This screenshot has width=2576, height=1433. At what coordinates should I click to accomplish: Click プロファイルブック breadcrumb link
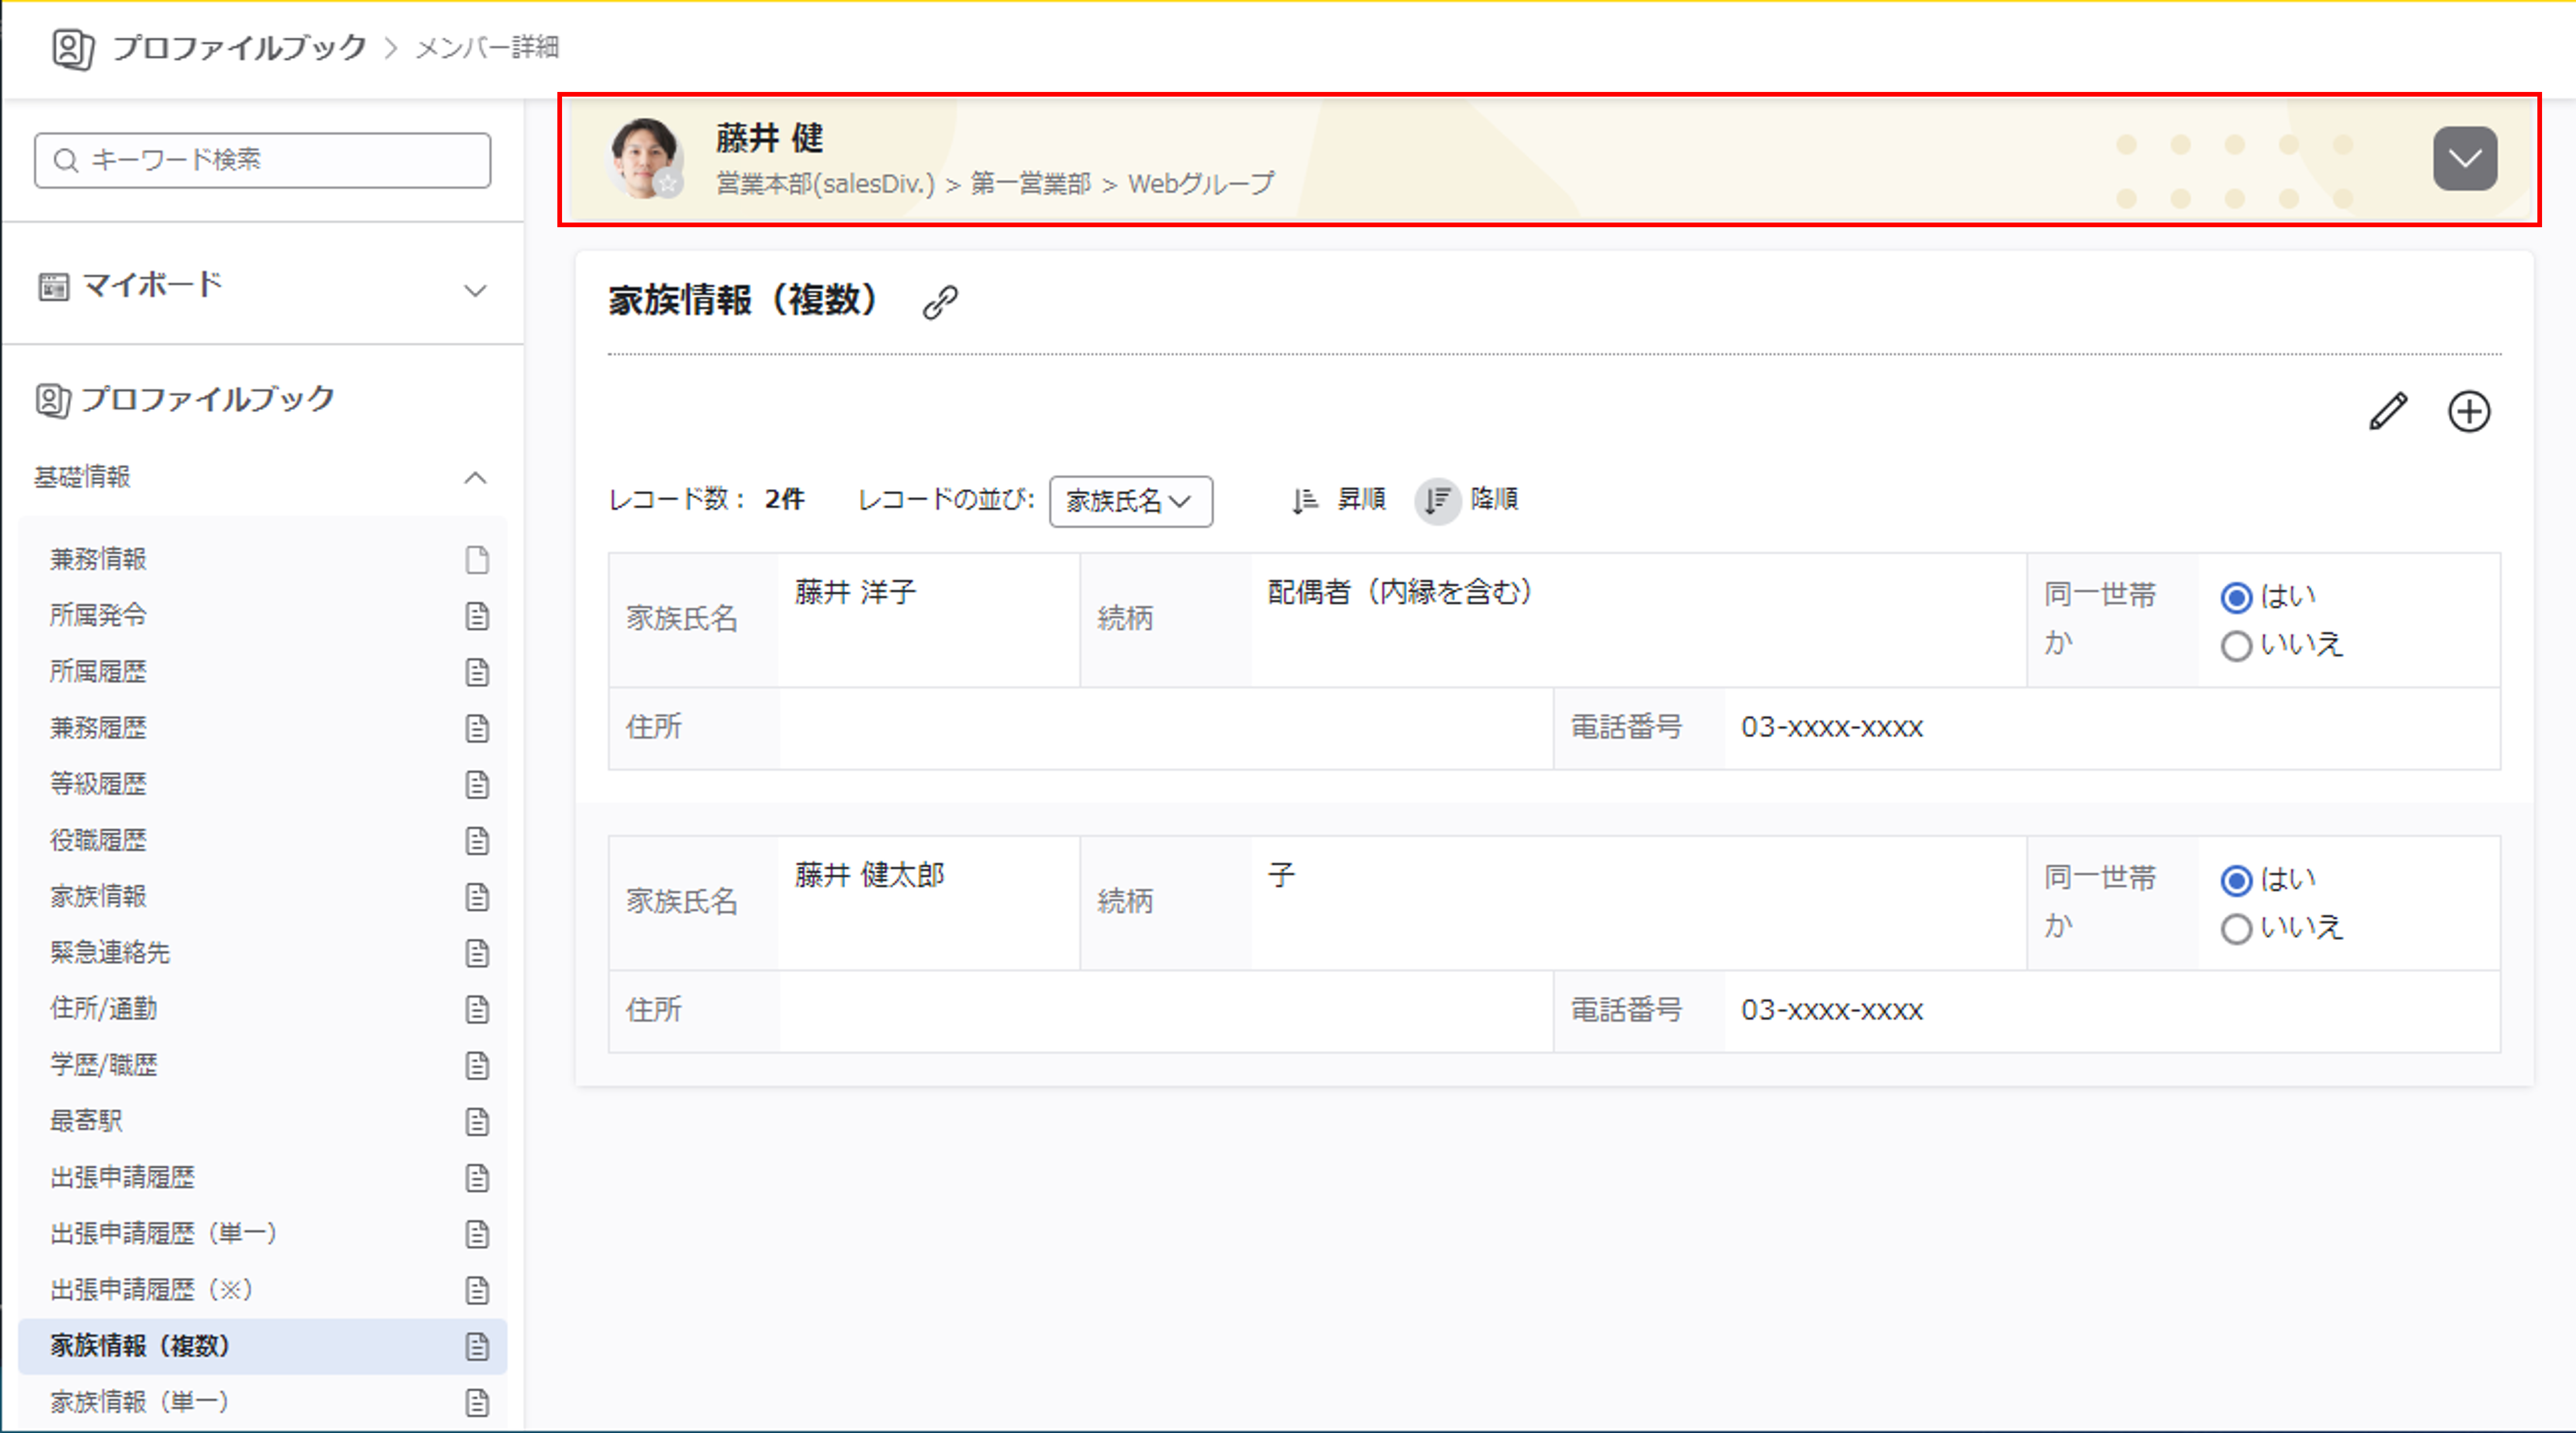pyautogui.click(x=239, y=47)
